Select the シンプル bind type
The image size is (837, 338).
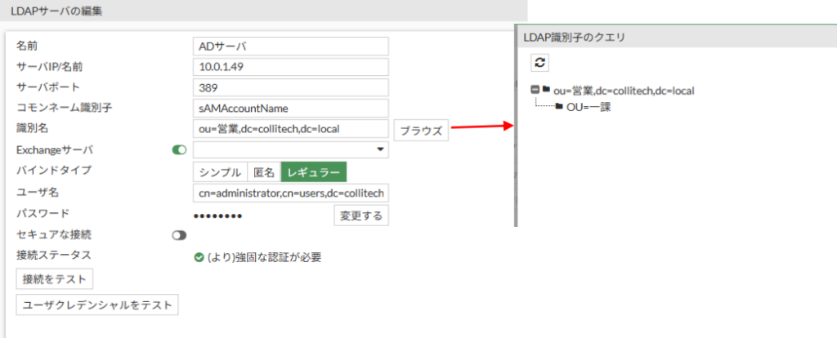(x=220, y=172)
